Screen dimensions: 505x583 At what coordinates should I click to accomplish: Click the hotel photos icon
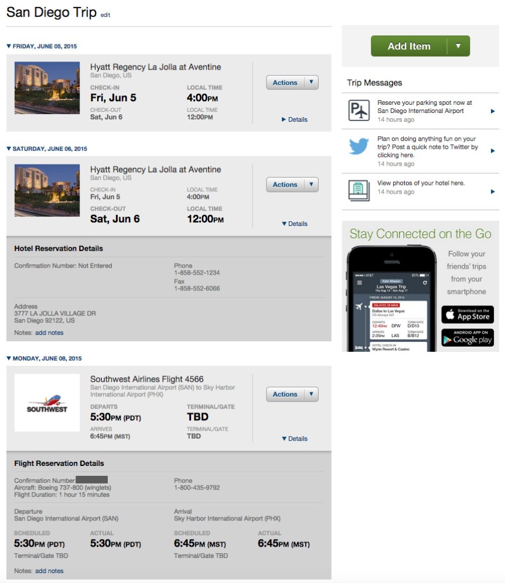tap(357, 189)
